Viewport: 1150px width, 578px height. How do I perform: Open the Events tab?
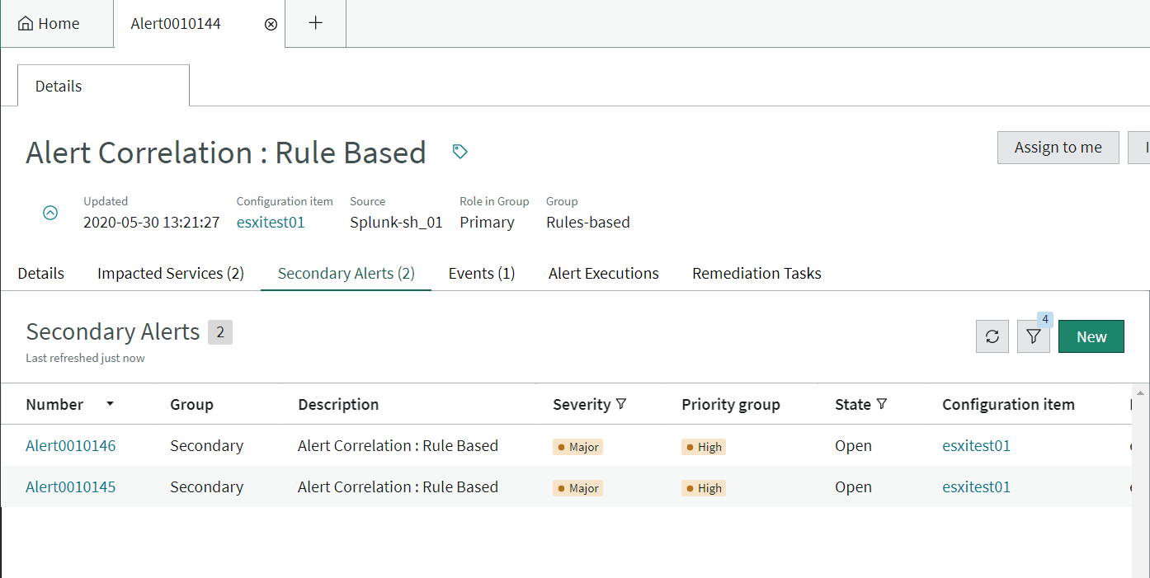(x=481, y=273)
